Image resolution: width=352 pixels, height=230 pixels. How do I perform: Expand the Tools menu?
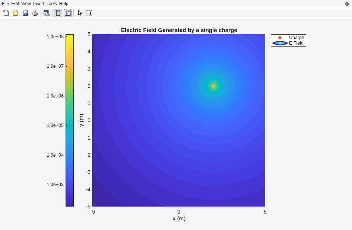point(52,4)
